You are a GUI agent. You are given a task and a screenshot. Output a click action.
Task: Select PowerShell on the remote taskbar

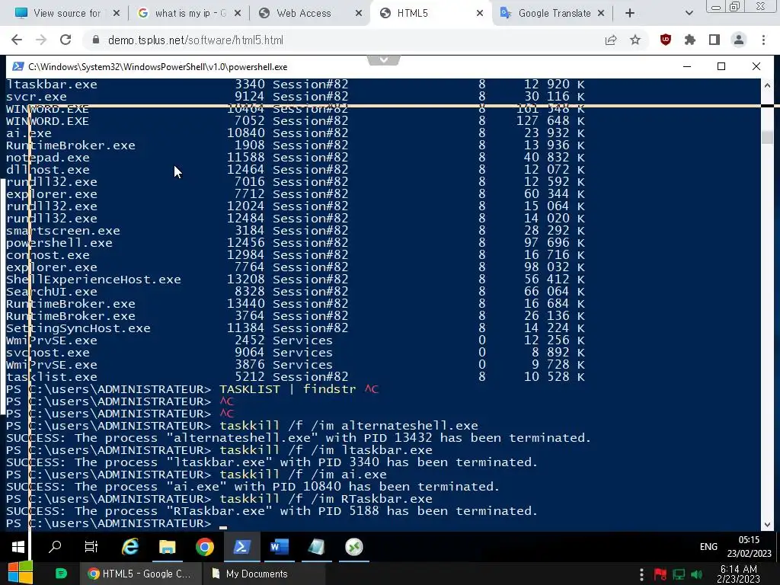tap(241, 547)
